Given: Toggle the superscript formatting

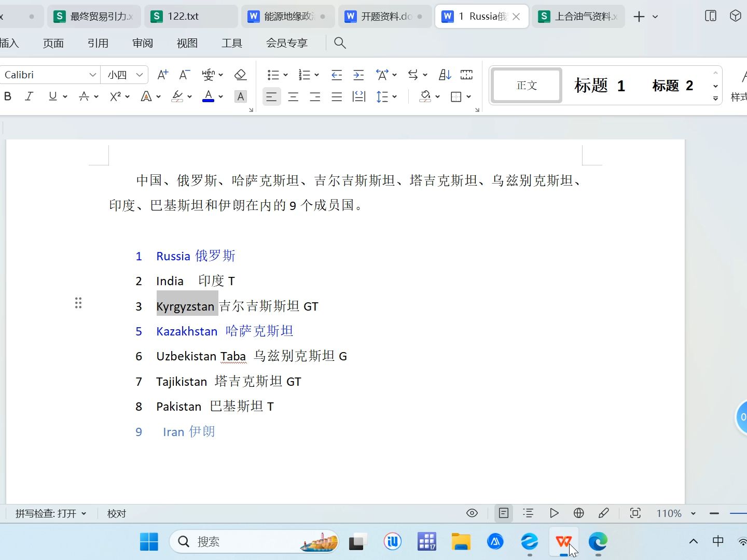Looking at the screenshot, I should pos(116,96).
